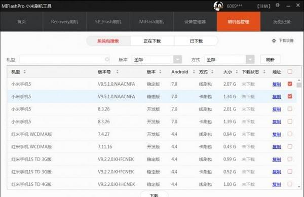
Task: Click the 版本 combo box showing 全部
Action: coord(157,59)
